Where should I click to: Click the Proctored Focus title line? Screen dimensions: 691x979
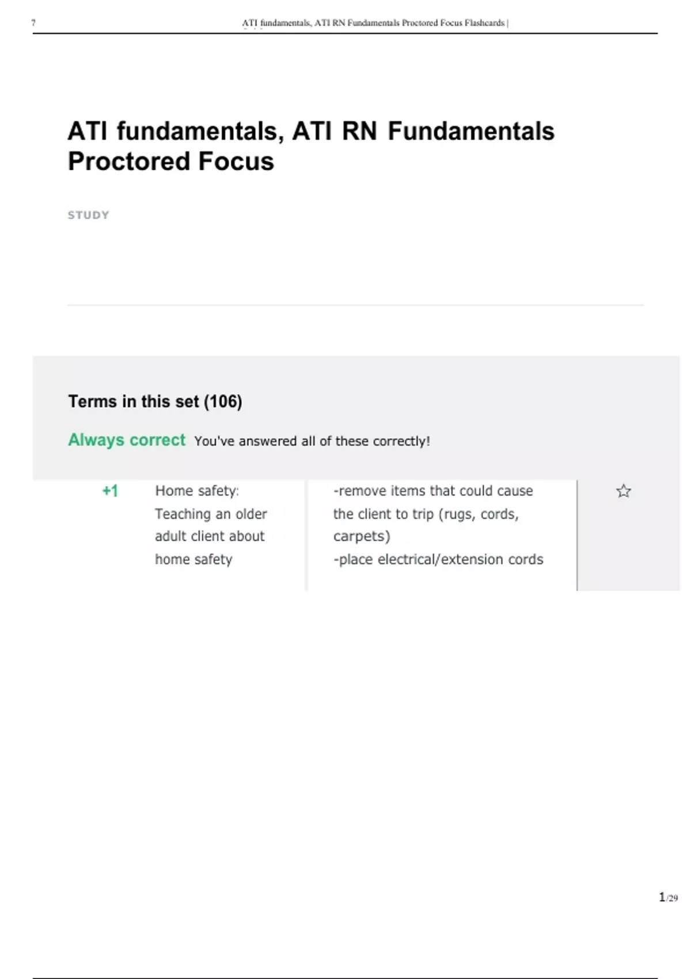171,162
